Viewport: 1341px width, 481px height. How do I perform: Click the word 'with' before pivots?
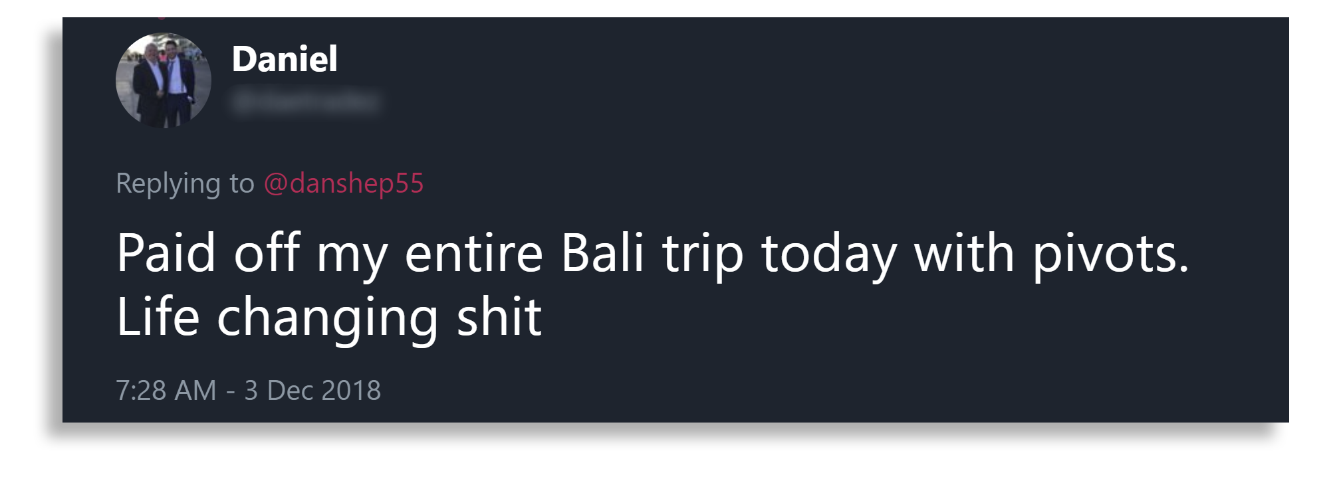964,252
